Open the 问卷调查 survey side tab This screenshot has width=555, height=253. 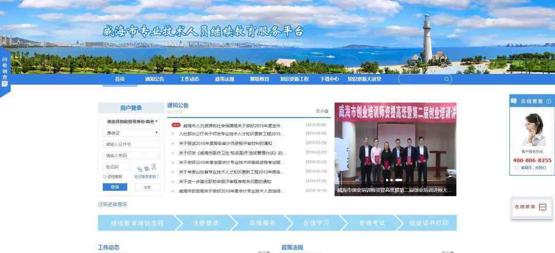point(5,72)
